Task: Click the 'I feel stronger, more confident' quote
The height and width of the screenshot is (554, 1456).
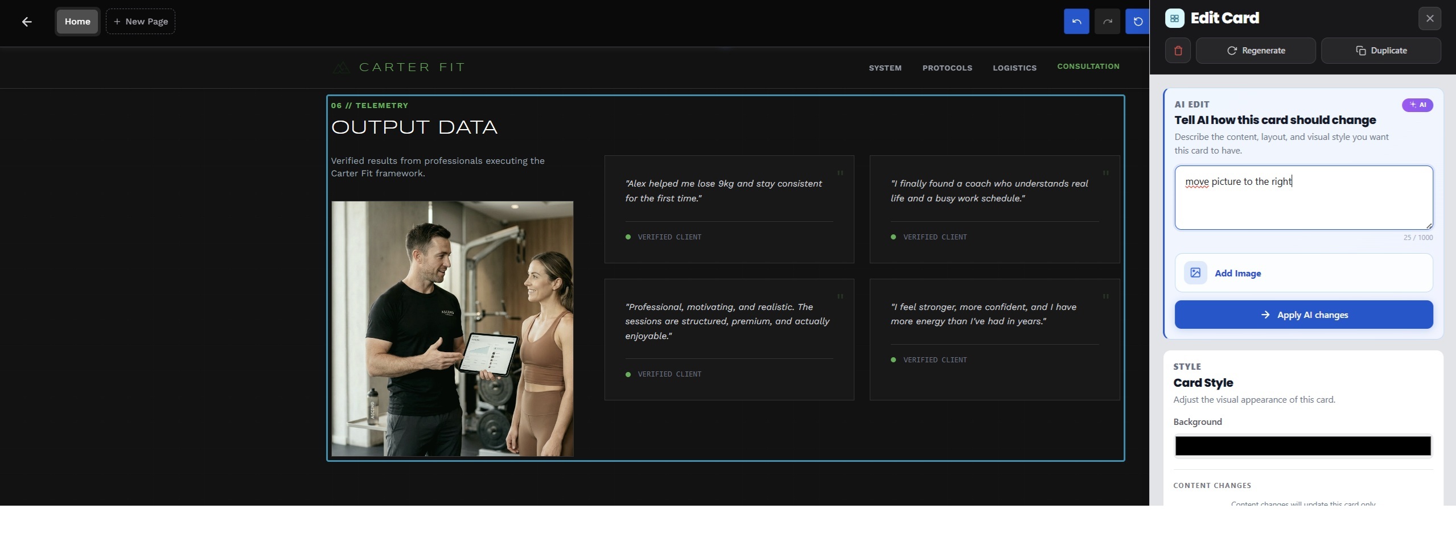Action: pyautogui.click(x=983, y=314)
